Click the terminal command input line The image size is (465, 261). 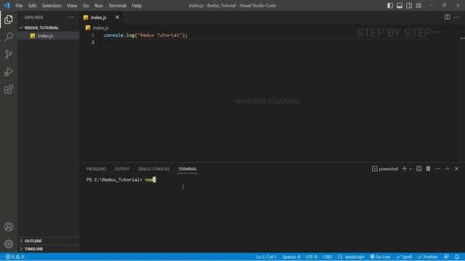(121, 180)
